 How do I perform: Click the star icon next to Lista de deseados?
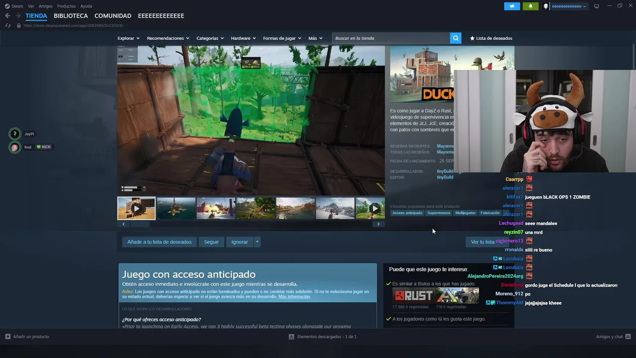pos(472,38)
